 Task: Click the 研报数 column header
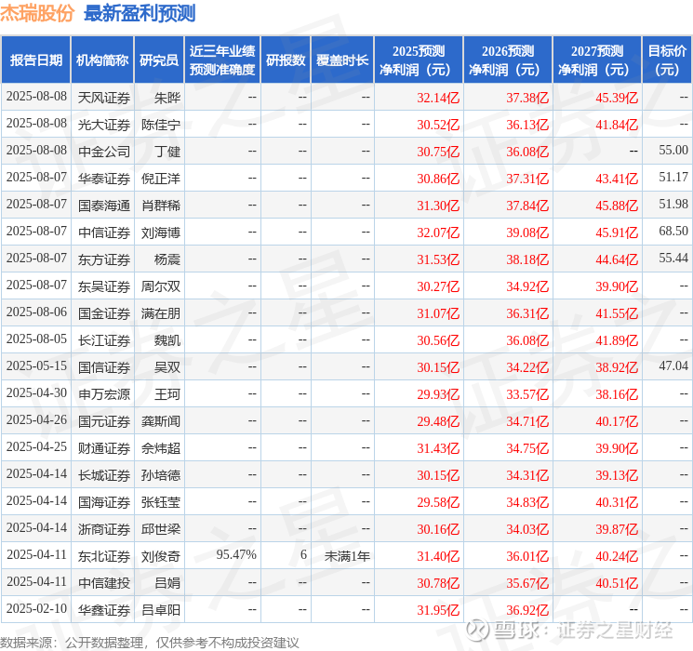pos(286,60)
